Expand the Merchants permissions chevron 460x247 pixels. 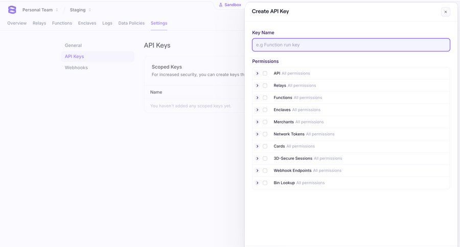click(x=257, y=122)
